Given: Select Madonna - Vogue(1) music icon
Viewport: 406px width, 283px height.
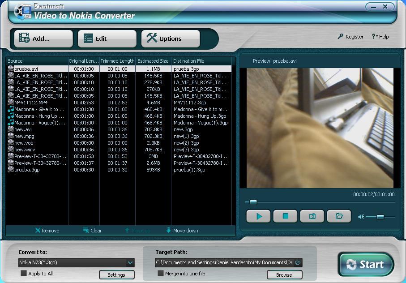Looking at the screenshot, I should (11, 123).
